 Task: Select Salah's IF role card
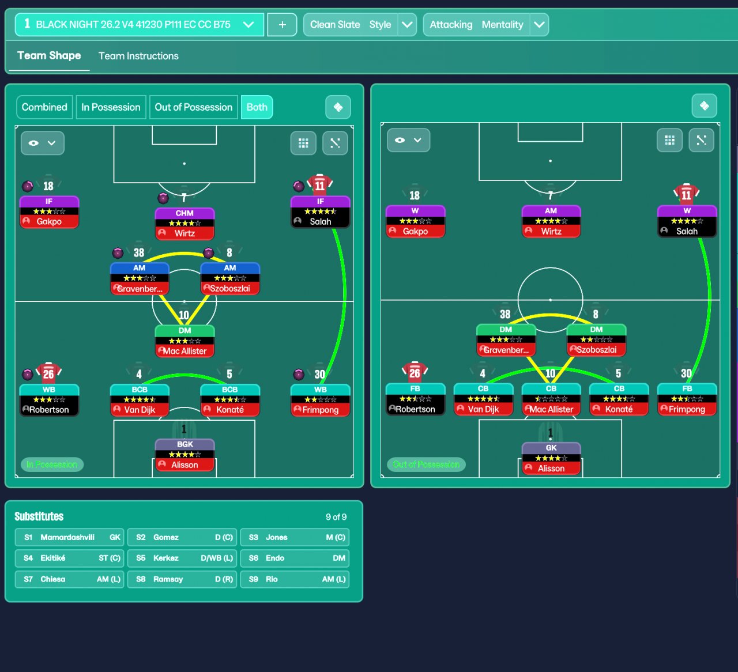click(x=320, y=212)
